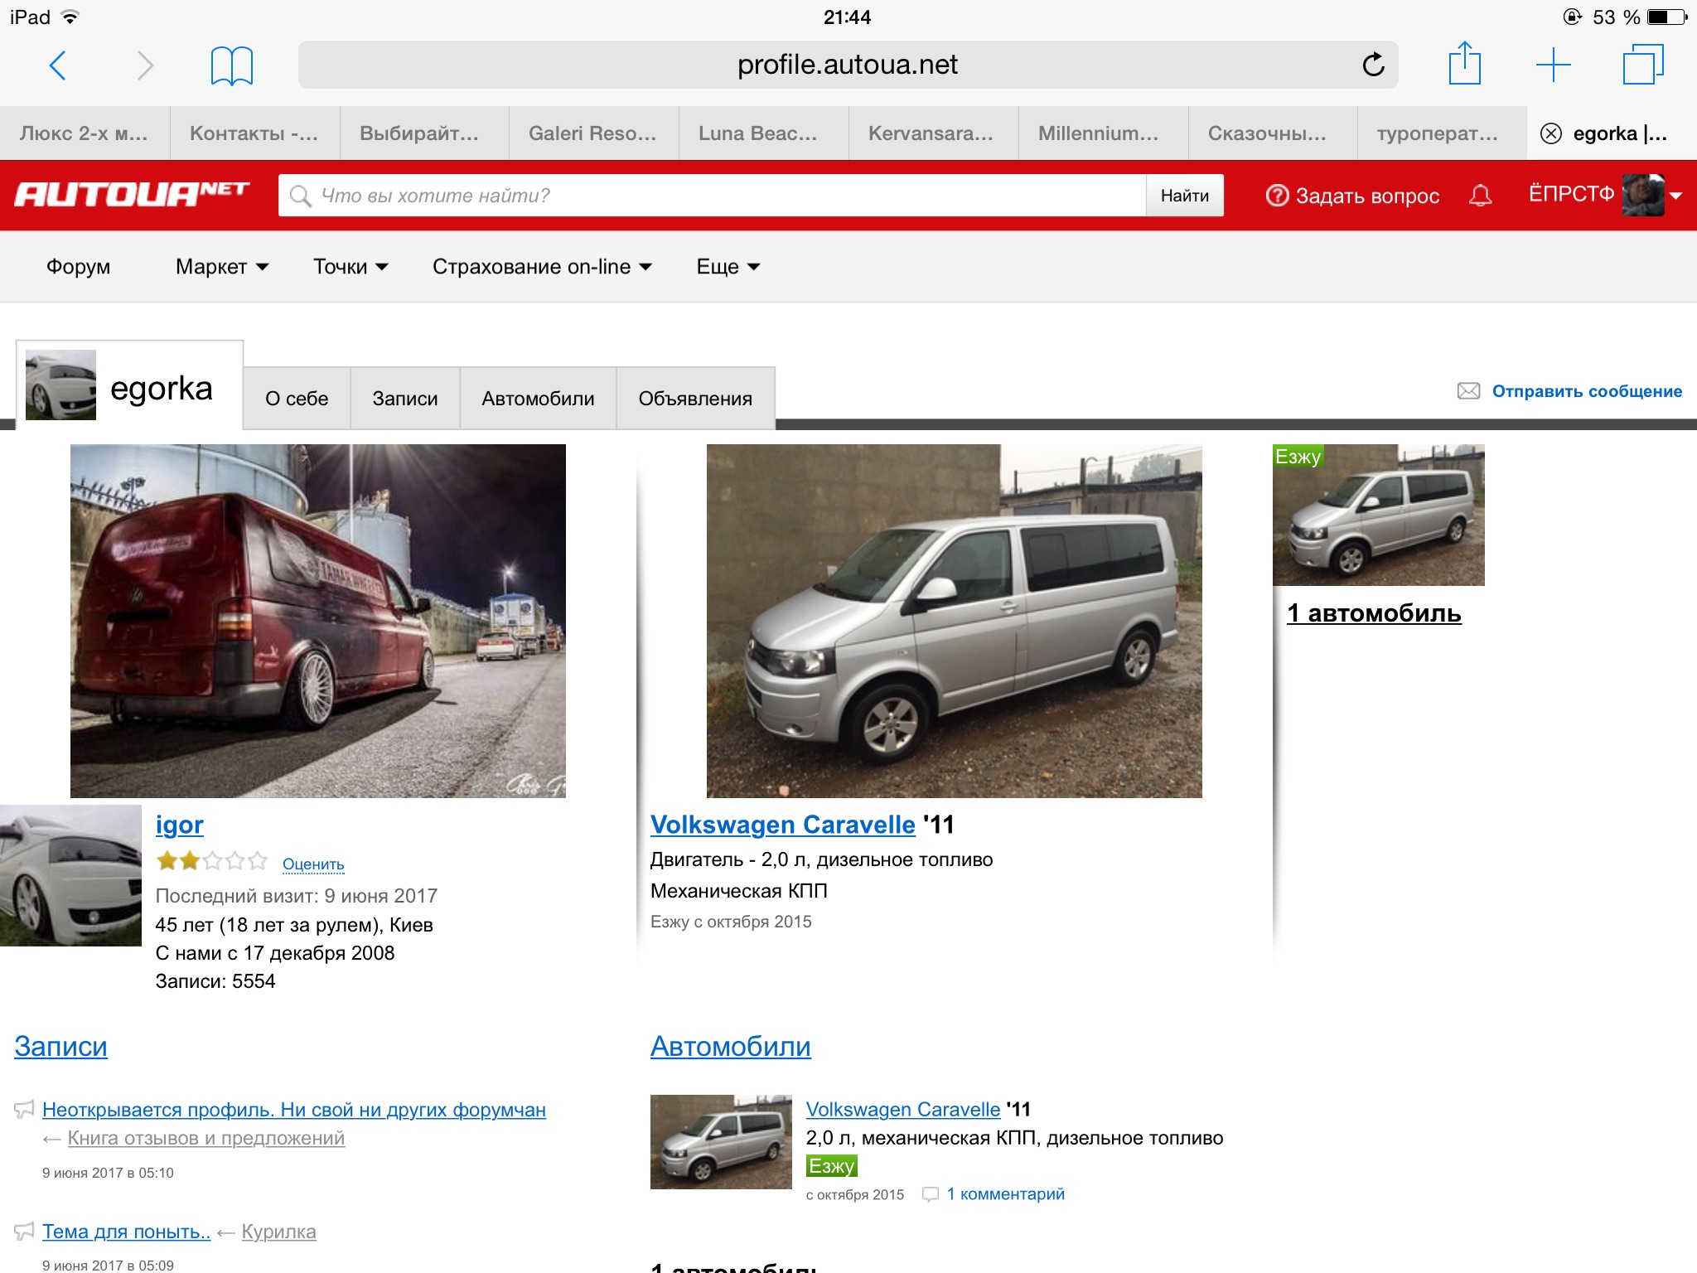Open Safari bookmarks book icon
Image resolution: width=1697 pixels, height=1273 pixels.
pyautogui.click(x=231, y=65)
